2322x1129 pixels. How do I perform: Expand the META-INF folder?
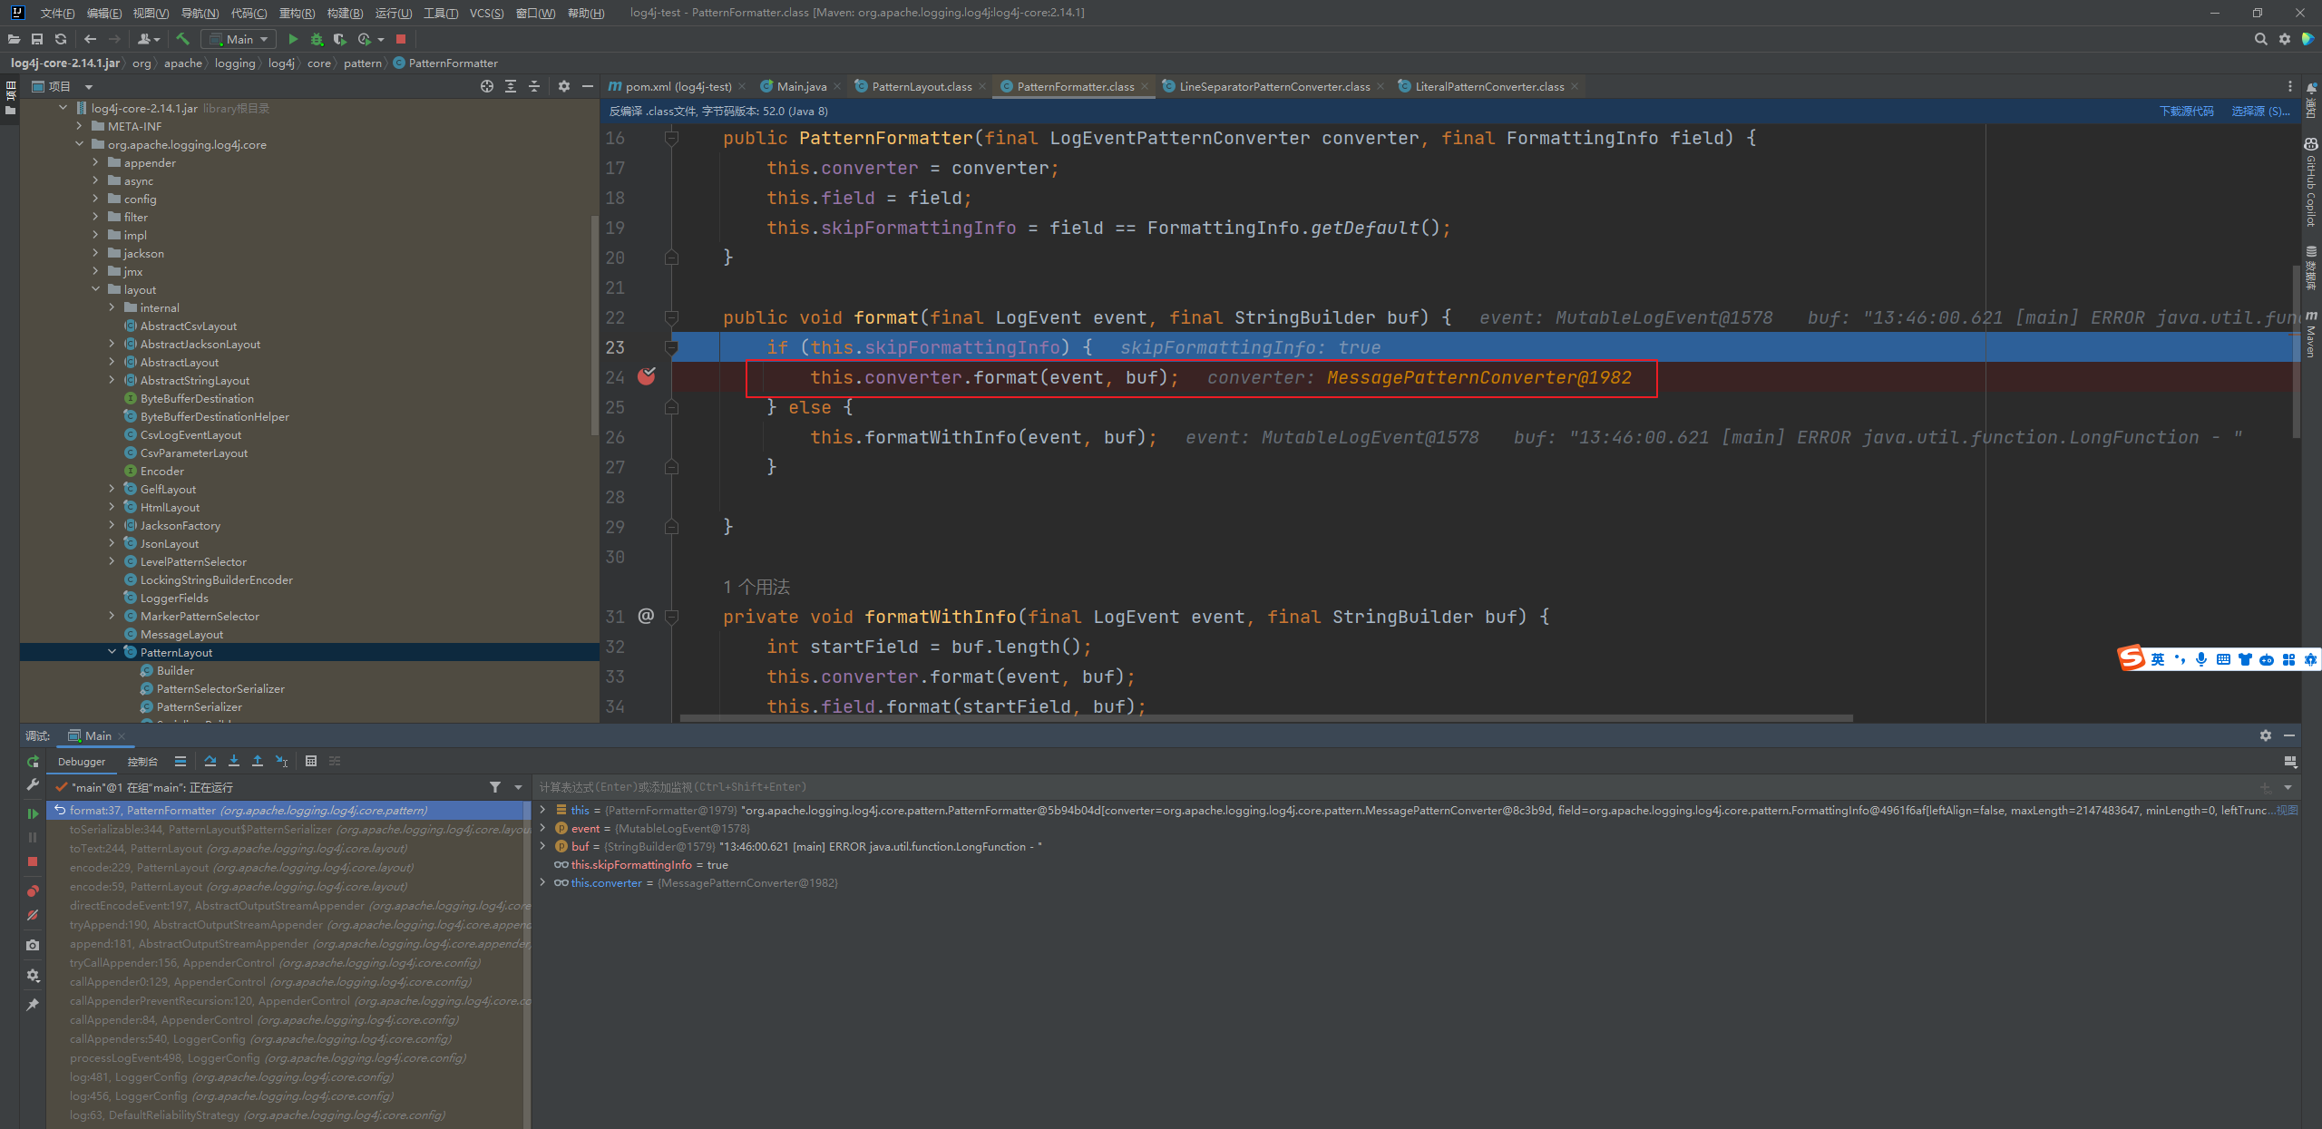click(79, 126)
